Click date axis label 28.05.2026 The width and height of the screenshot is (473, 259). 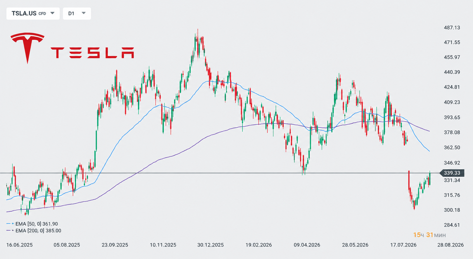pyautogui.click(x=355, y=245)
